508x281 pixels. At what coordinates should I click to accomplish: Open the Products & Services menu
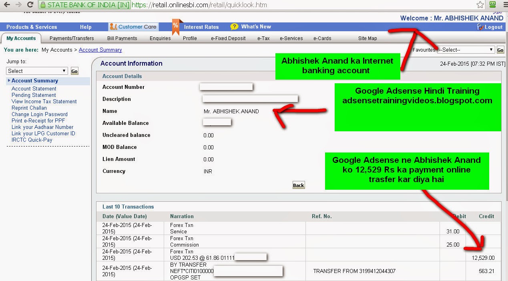pos(32,27)
